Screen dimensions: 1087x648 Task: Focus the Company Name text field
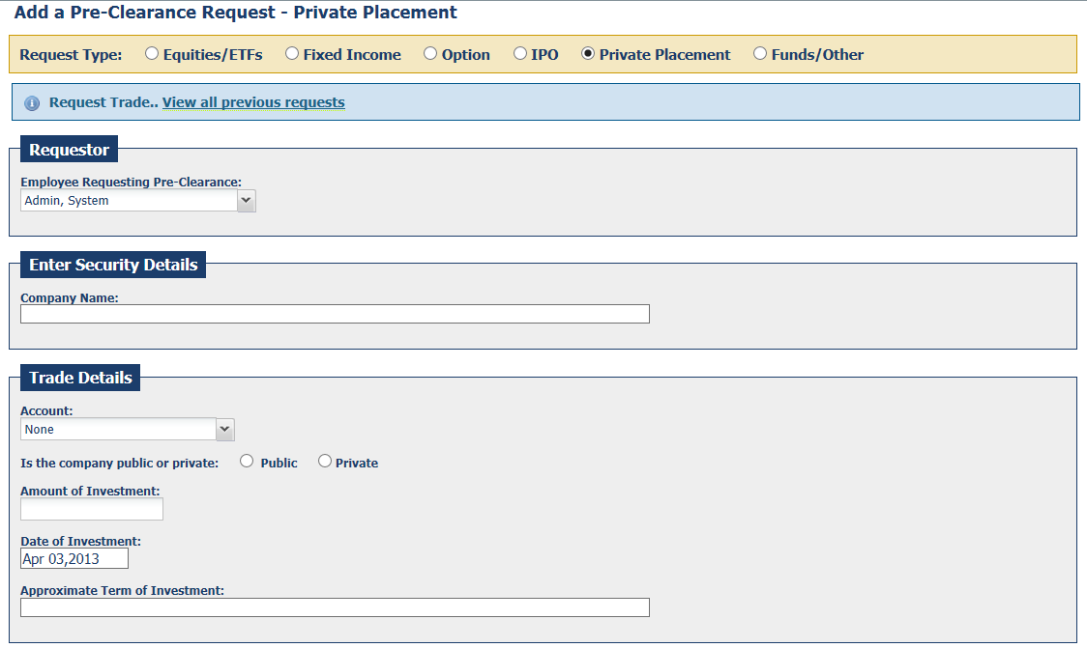click(x=335, y=314)
